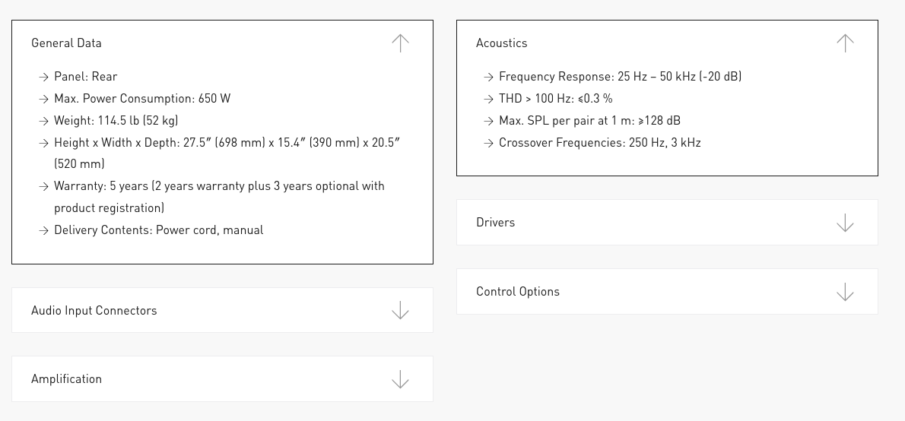Click the General Data section title
Image resolution: width=905 pixels, height=421 pixels.
click(66, 43)
